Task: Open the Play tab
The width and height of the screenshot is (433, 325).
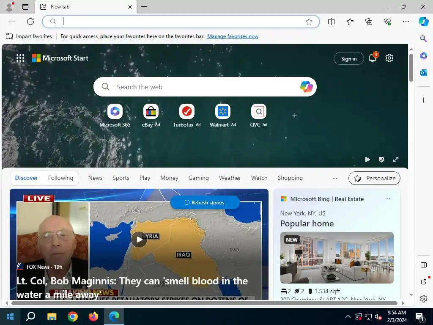Action: [x=145, y=178]
